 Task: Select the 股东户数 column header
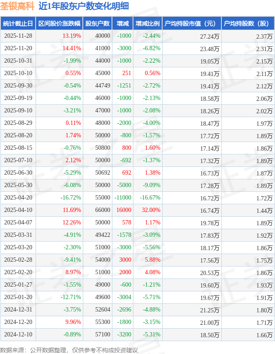97,24
